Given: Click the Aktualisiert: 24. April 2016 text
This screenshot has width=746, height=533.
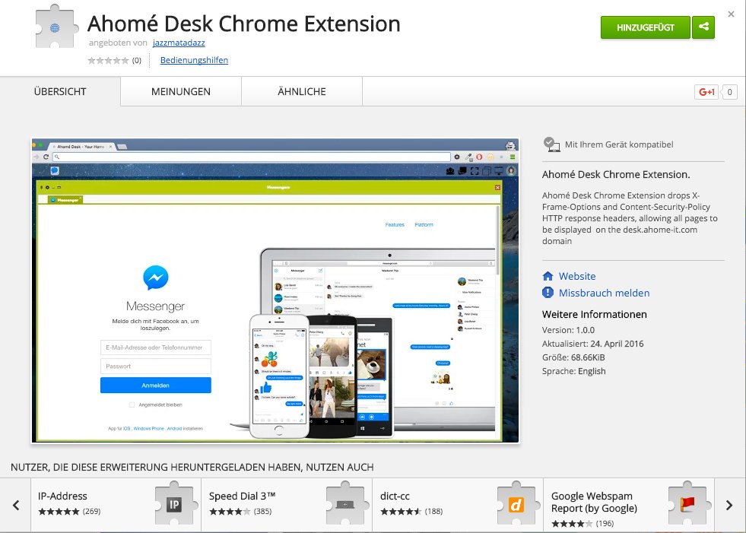Looking at the screenshot, I should [x=593, y=344].
